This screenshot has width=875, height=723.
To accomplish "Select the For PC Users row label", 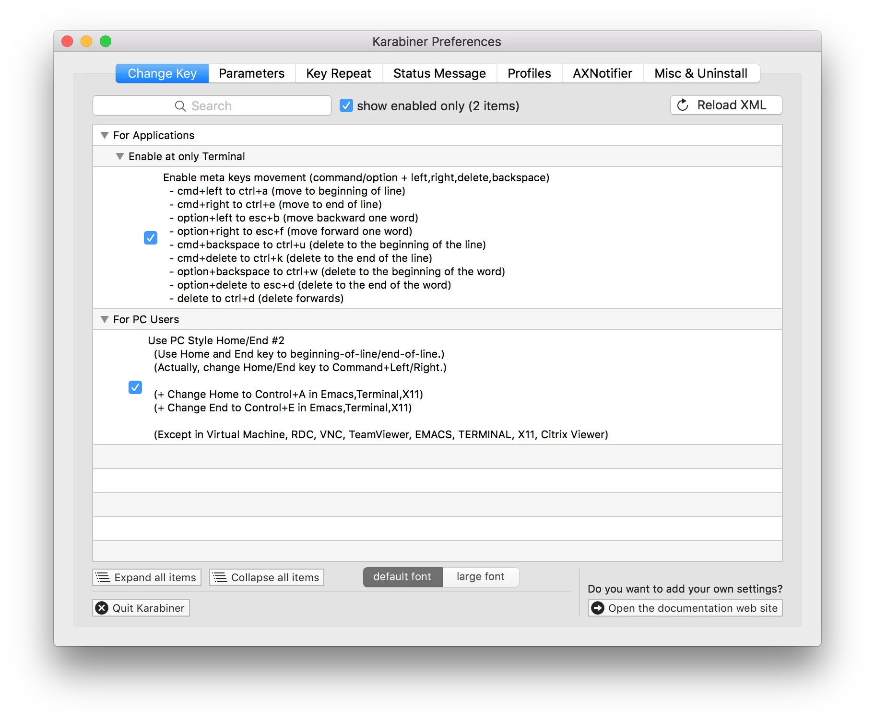I will (146, 319).
